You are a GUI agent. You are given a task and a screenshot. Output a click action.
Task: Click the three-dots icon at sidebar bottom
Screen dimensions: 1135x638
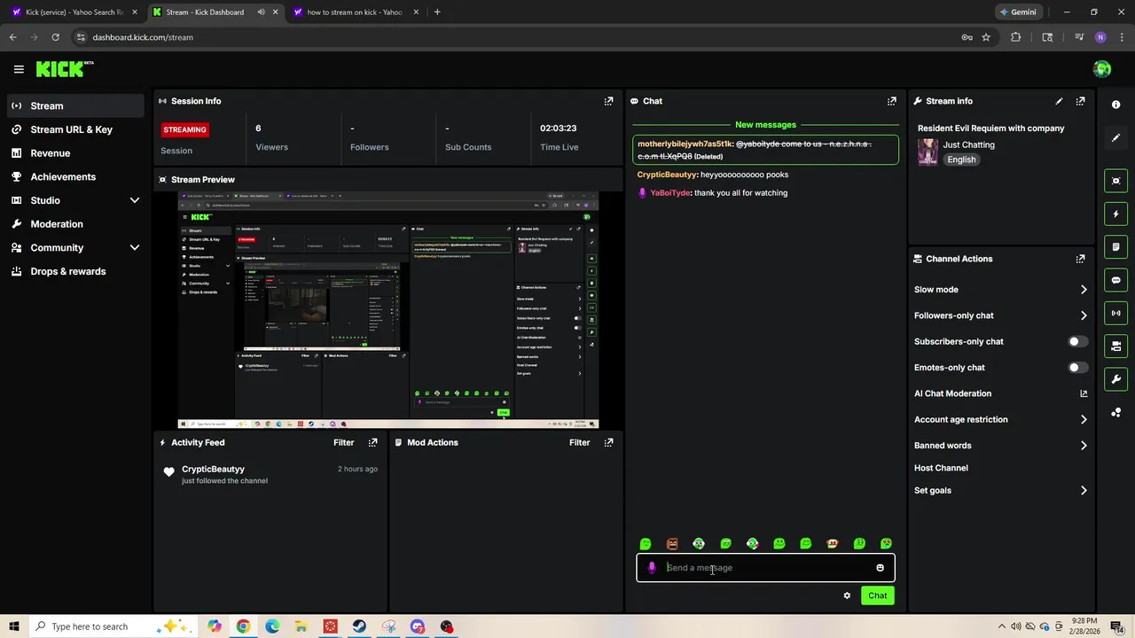pos(1116,413)
